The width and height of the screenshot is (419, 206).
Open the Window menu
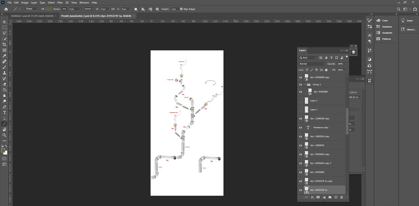(x=84, y=2)
